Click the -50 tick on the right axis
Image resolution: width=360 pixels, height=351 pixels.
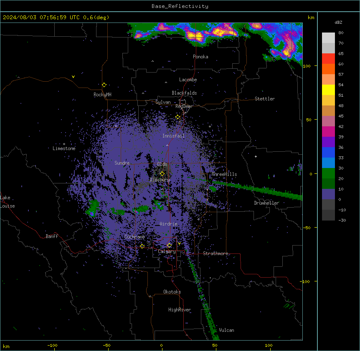[x=306, y=228]
